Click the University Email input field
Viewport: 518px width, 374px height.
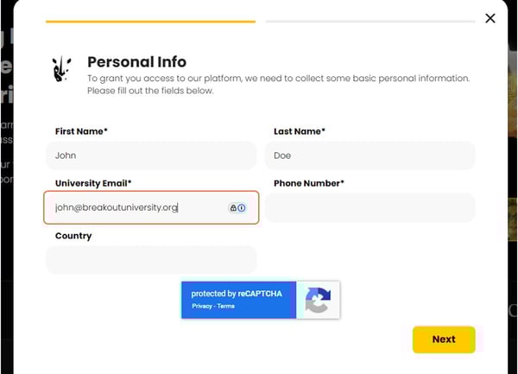pos(138,207)
